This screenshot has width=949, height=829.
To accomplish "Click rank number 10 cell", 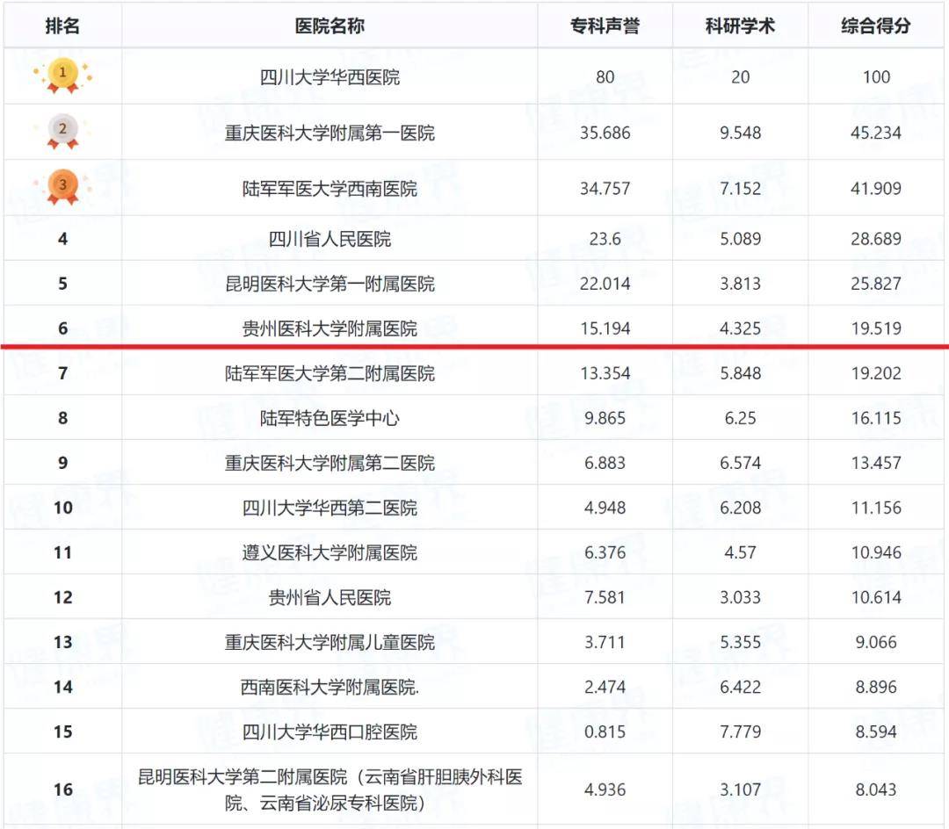I will point(62,508).
